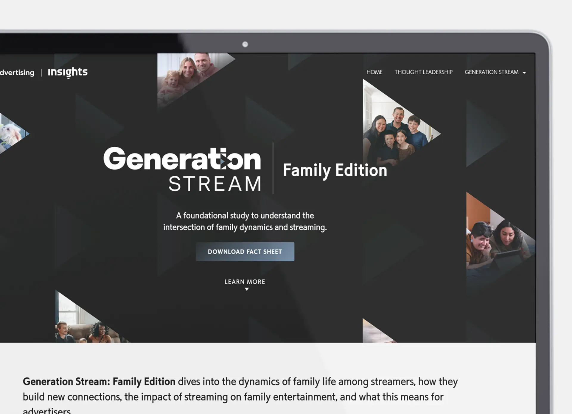Click the study description tagline text
The height and width of the screenshot is (414, 572).
click(x=245, y=221)
